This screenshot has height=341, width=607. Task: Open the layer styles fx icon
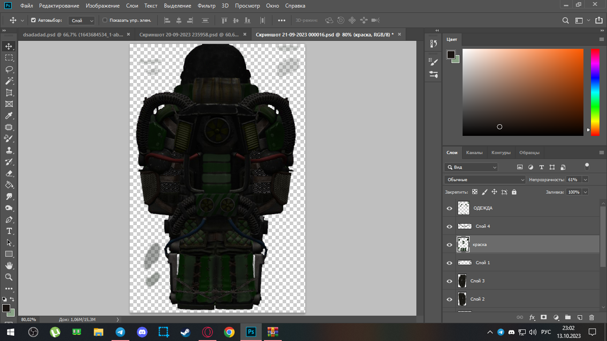(532, 317)
